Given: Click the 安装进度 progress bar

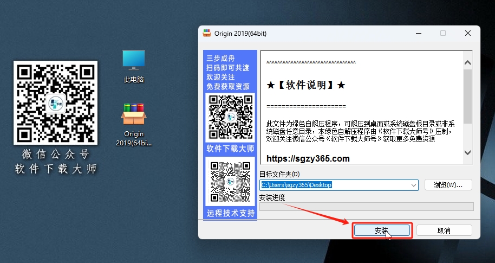Looking at the screenshot, I should click(x=367, y=207).
